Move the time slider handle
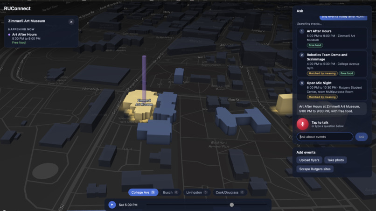The width and height of the screenshot is (376, 211). pyautogui.click(x=232, y=205)
